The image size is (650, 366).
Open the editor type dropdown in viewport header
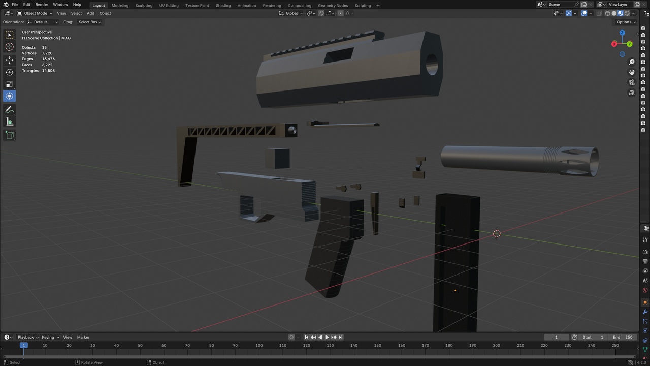[x=9, y=13]
